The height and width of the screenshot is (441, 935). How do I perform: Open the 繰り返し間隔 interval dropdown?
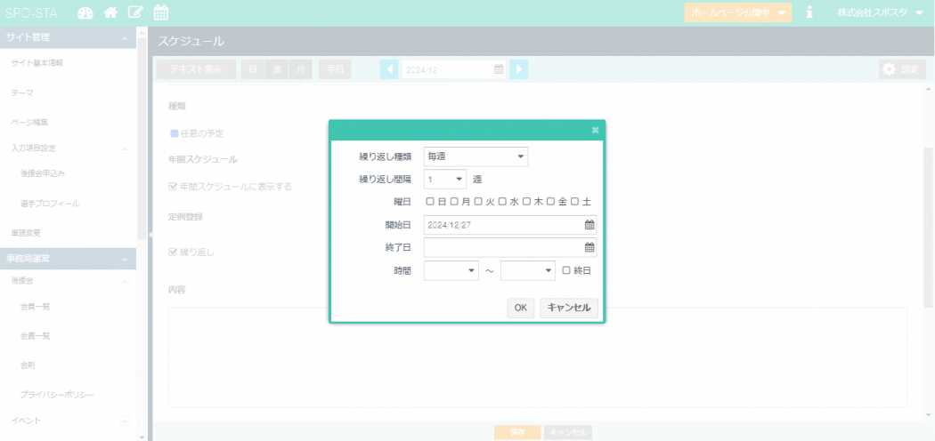(445, 179)
